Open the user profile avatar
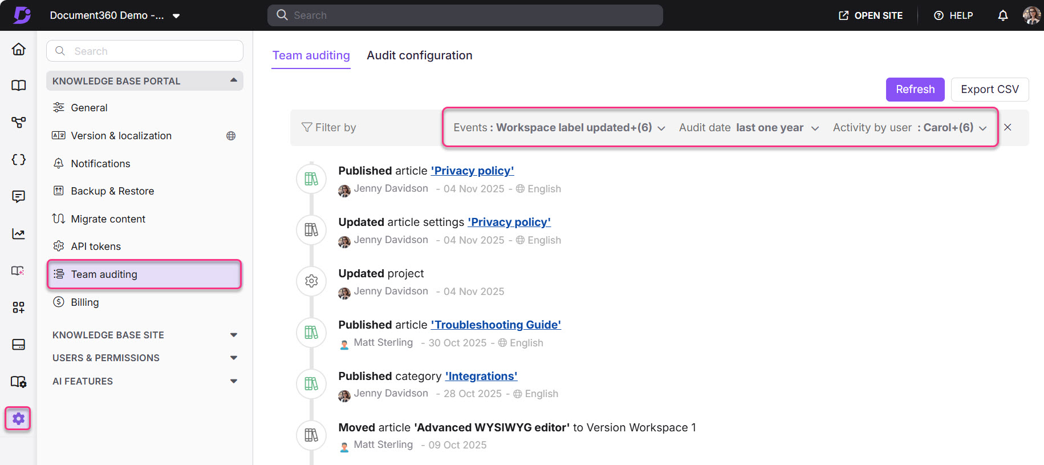The height and width of the screenshot is (465, 1044). [x=1031, y=15]
